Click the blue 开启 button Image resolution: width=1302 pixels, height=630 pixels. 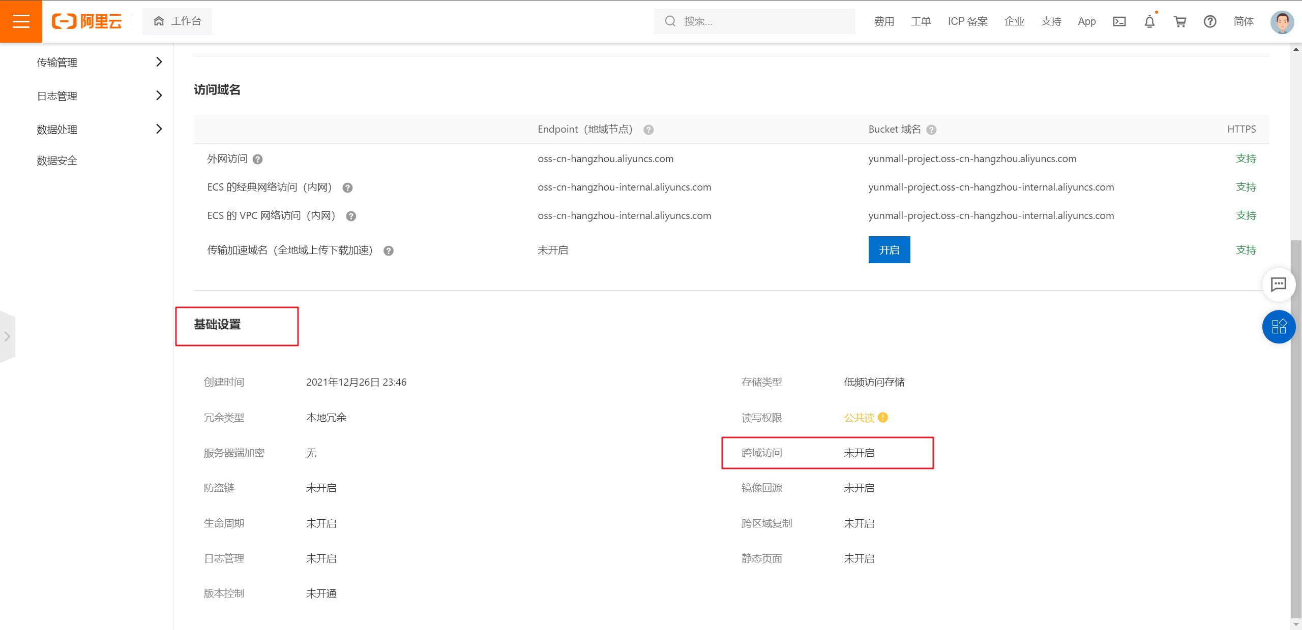pyautogui.click(x=889, y=250)
